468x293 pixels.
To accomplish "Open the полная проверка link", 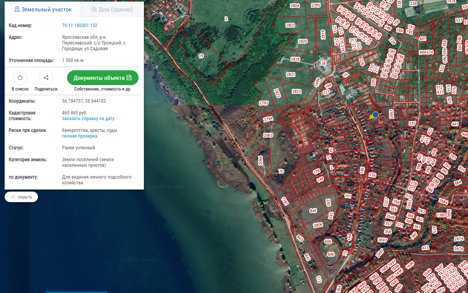I will [80, 136].
